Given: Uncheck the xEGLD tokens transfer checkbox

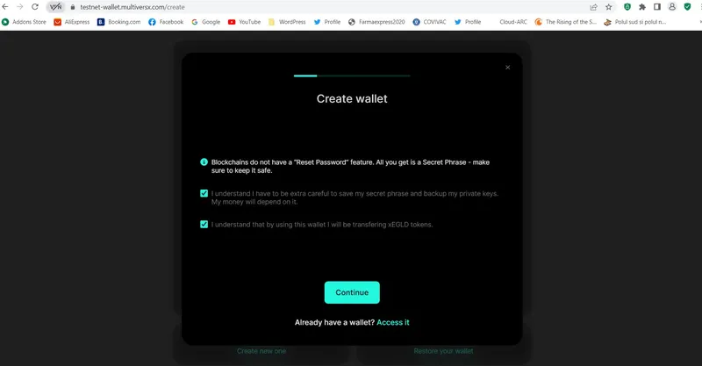Looking at the screenshot, I should (x=204, y=224).
